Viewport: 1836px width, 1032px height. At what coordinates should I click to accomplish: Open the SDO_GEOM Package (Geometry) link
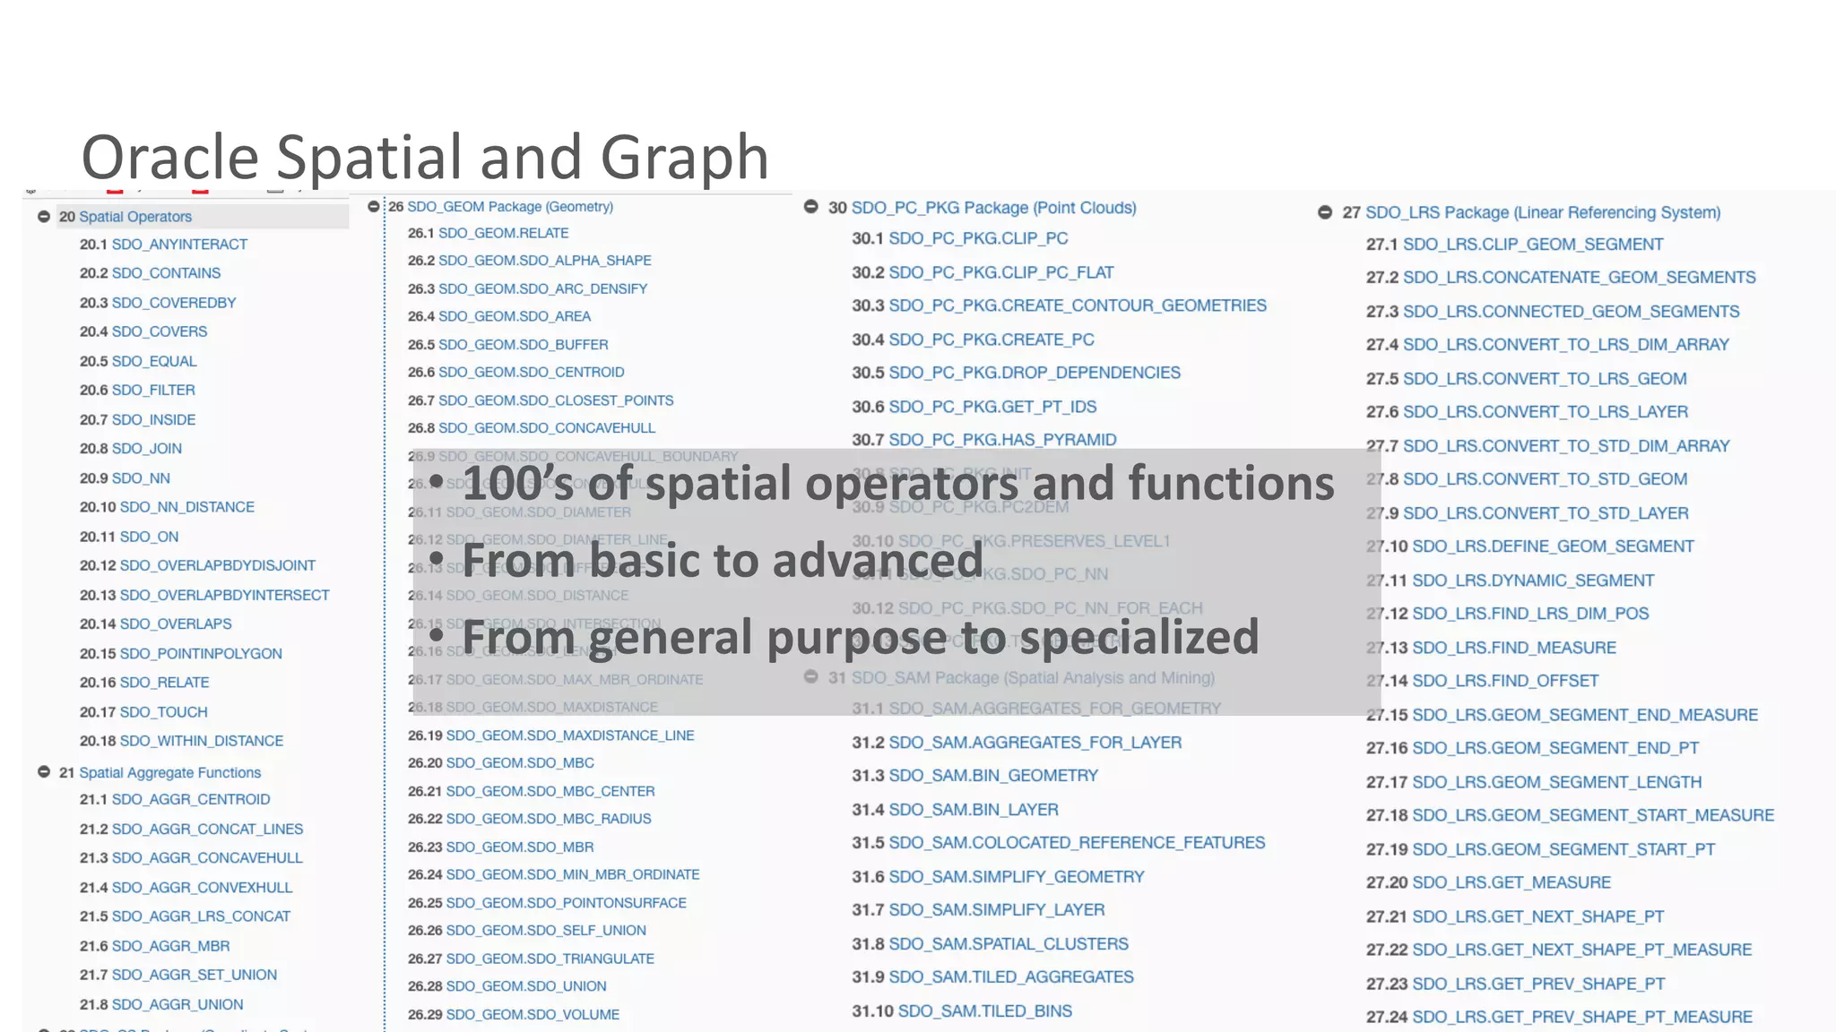coord(510,207)
